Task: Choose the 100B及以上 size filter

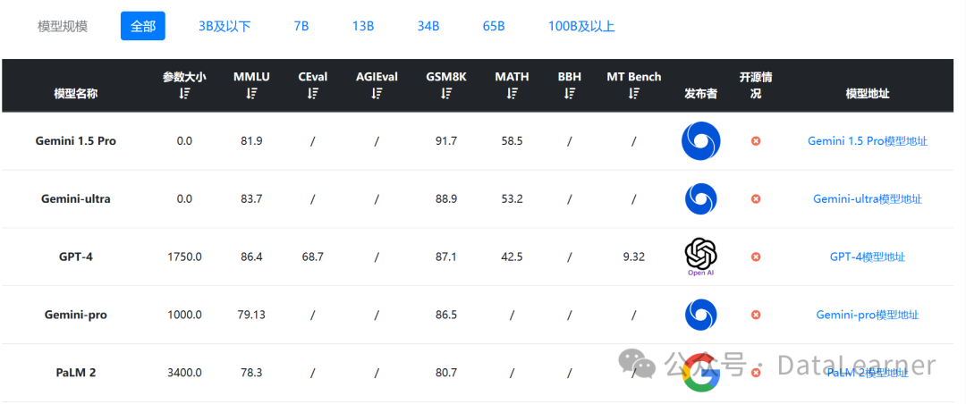Action: click(x=581, y=26)
